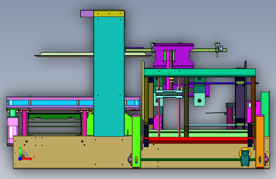Screen dimensions: 276x179
Task: Select the wide green horizontal top plate
Action: tap(200, 73)
